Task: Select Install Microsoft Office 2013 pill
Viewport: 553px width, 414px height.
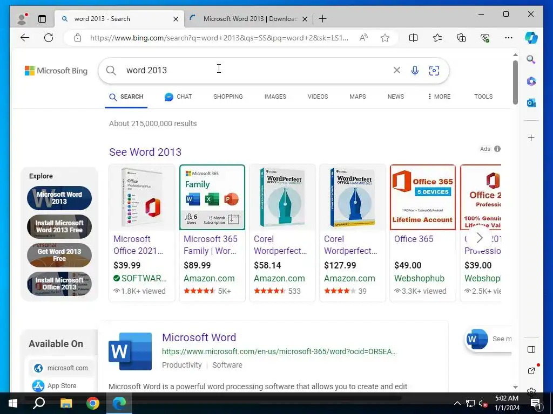Action: 59,284
